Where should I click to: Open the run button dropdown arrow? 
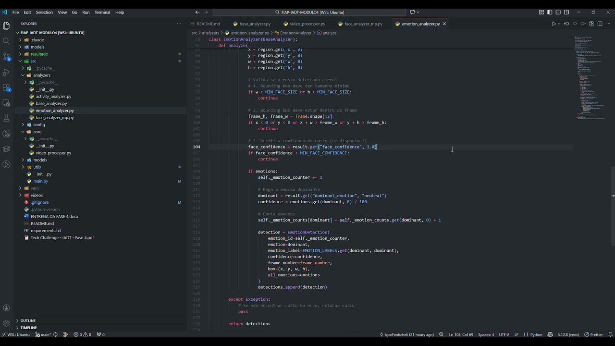pos(559,24)
